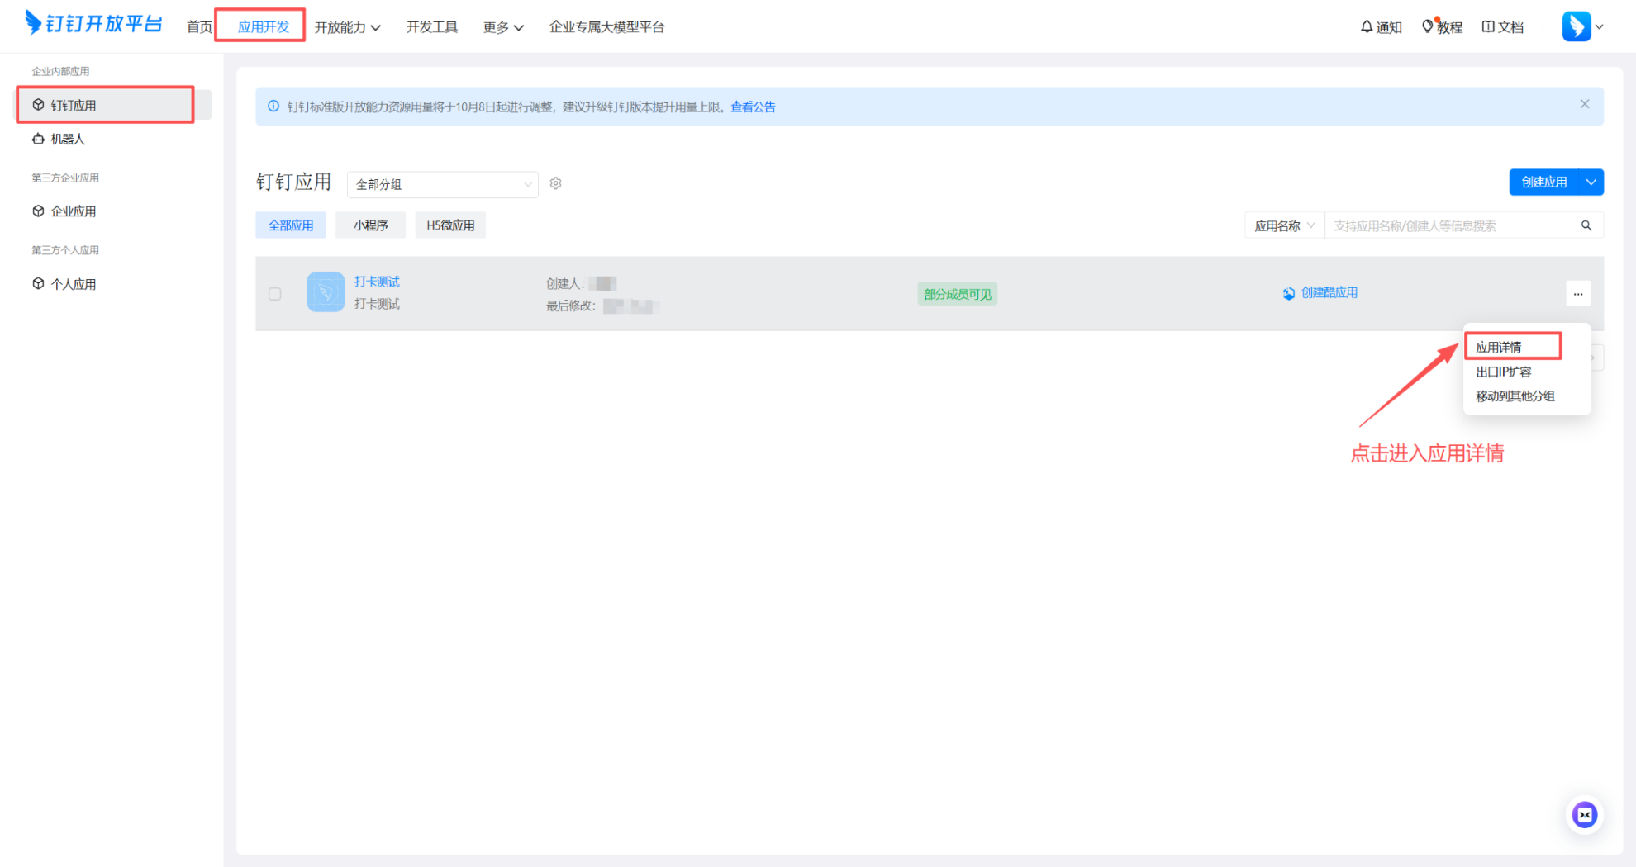Viewport: 1636px width, 867px height.
Task: Click the app search input field
Action: tap(1450, 225)
